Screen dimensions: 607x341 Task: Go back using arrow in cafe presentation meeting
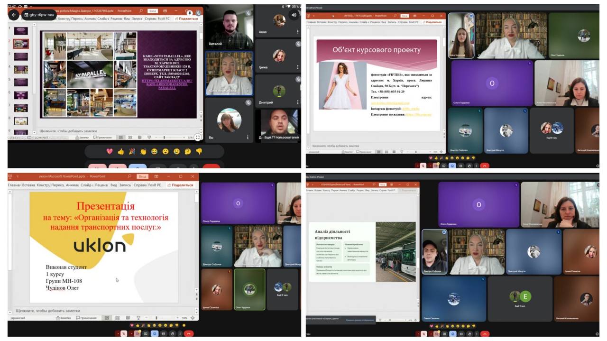[14, 15]
